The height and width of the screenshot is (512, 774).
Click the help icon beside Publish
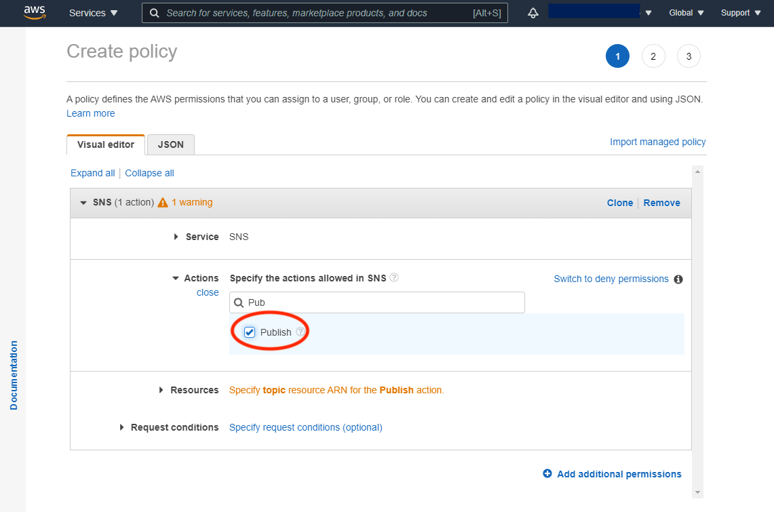(300, 332)
